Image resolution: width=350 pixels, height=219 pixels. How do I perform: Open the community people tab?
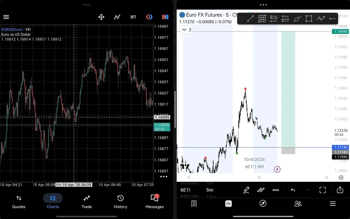point(298,204)
